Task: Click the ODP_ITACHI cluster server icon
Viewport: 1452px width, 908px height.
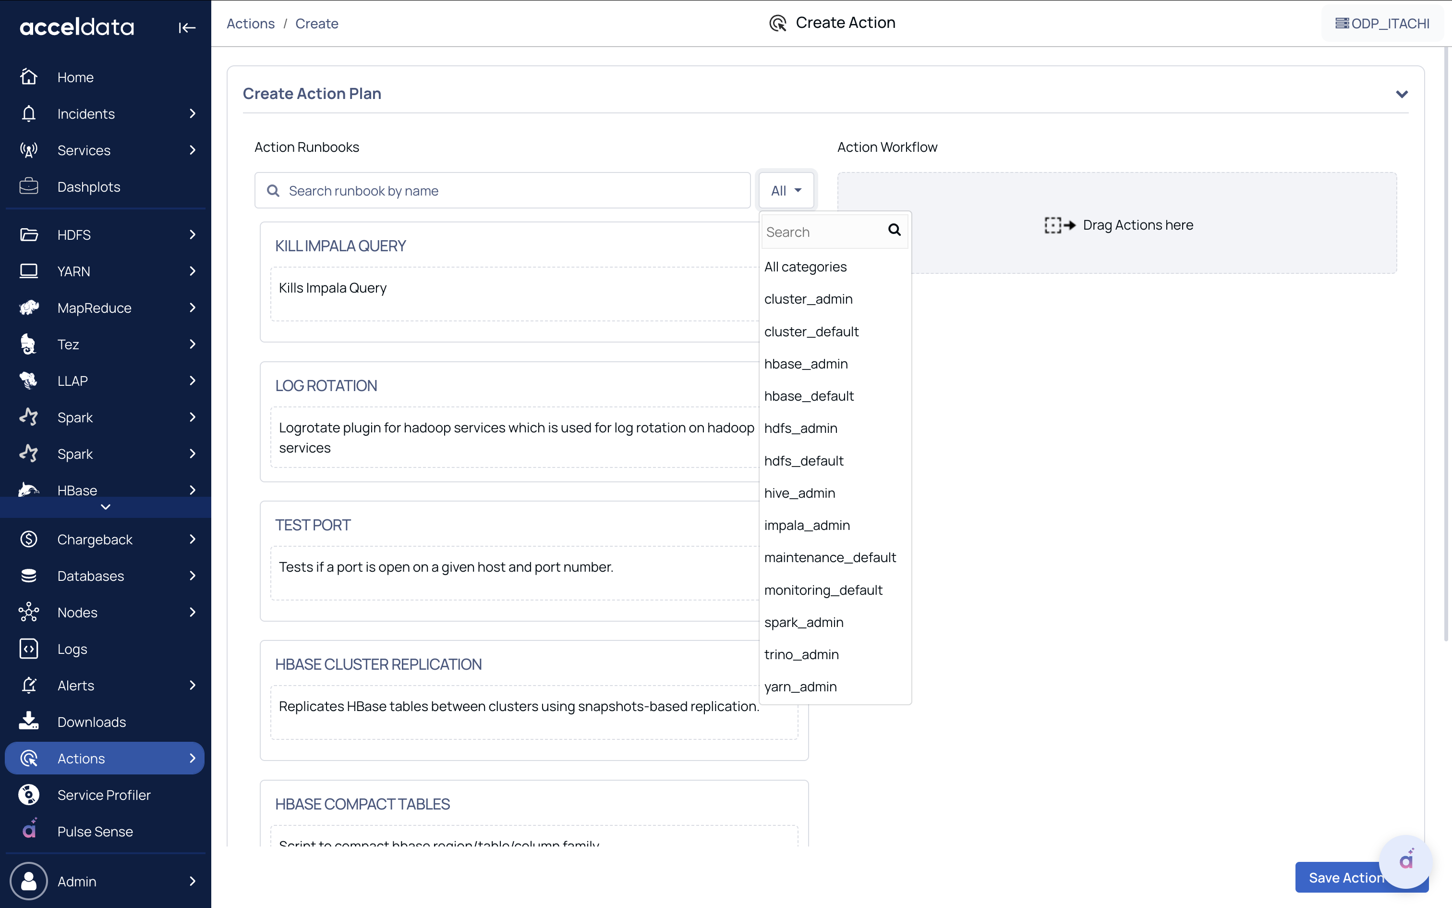Action: point(1342,24)
